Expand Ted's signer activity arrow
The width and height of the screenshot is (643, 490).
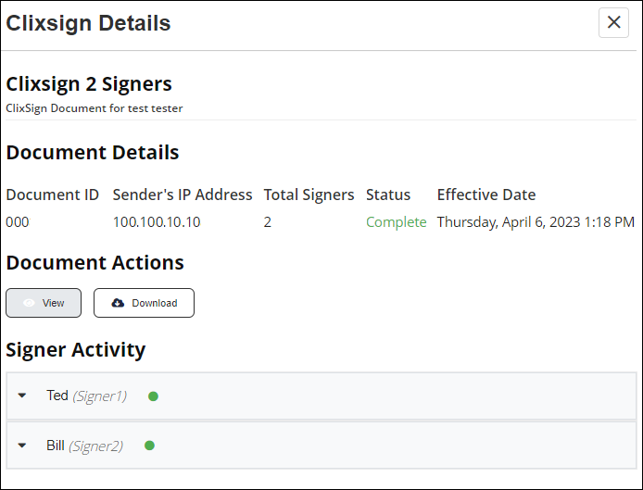coord(22,396)
